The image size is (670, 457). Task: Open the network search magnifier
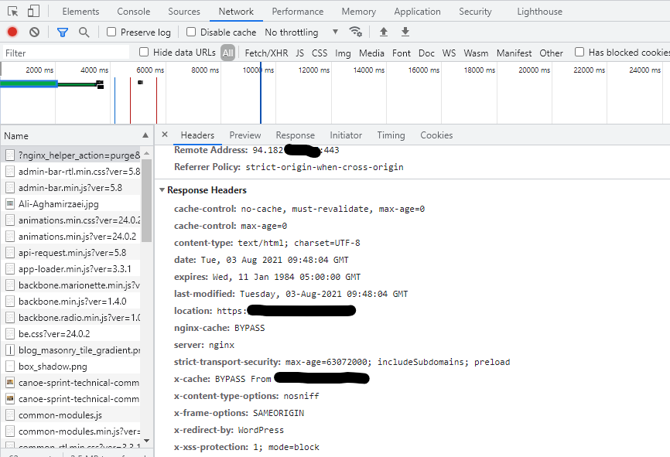point(84,32)
